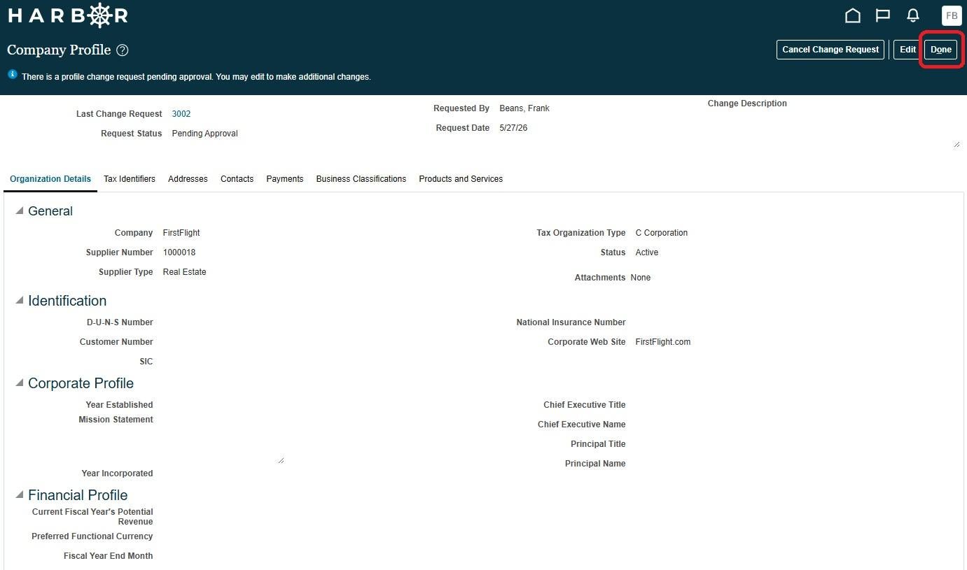Viewport: 967px width, 570px height.
Task: Select the Pending Approval status text
Action: (x=205, y=134)
